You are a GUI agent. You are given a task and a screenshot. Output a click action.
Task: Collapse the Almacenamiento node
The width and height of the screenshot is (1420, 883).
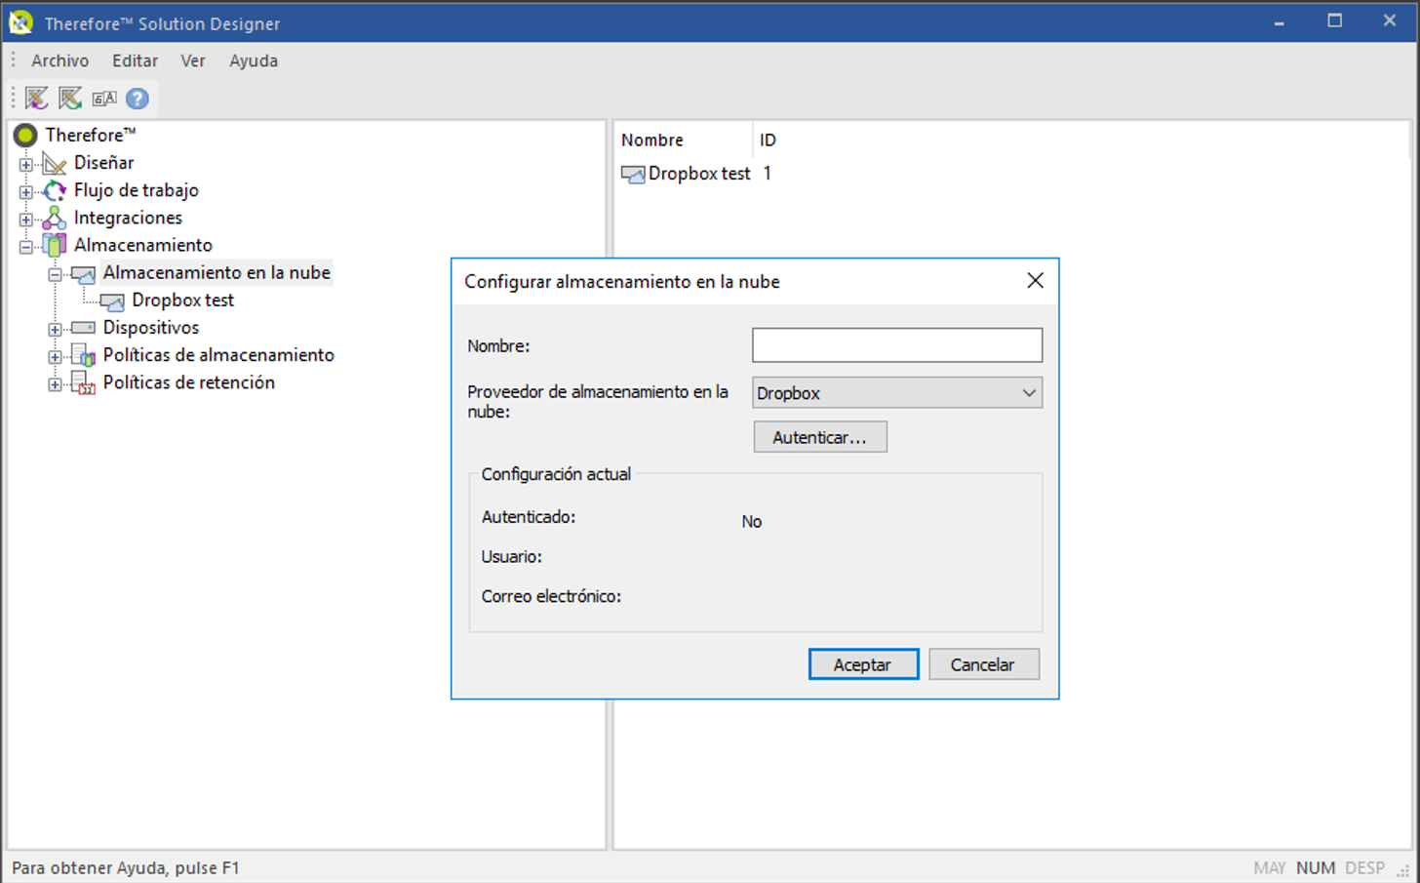[x=26, y=246]
